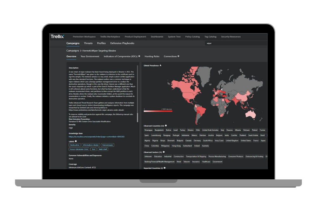The height and width of the screenshot is (211, 317).
Task: Click the Hong Kong country chip
Action: [x=176, y=146]
